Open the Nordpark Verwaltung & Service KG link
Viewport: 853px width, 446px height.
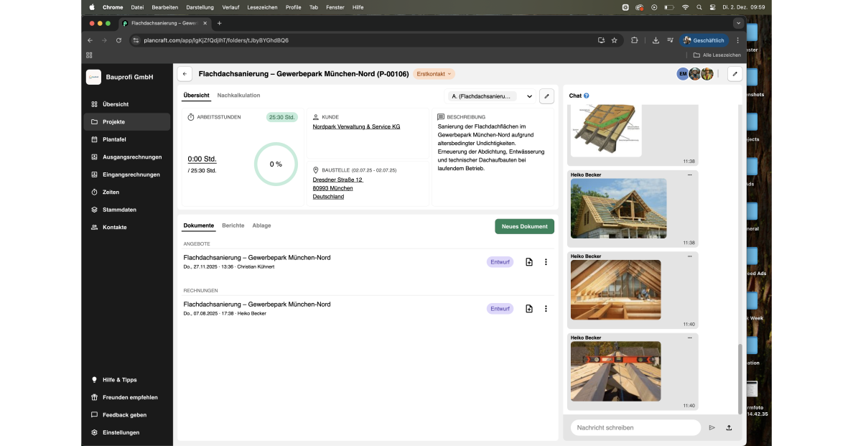pyautogui.click(x=356, y=126)
